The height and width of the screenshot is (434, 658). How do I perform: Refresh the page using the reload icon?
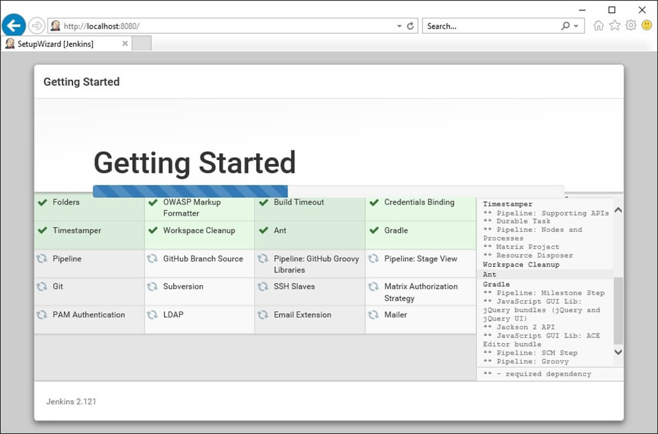tap(410, 26)
